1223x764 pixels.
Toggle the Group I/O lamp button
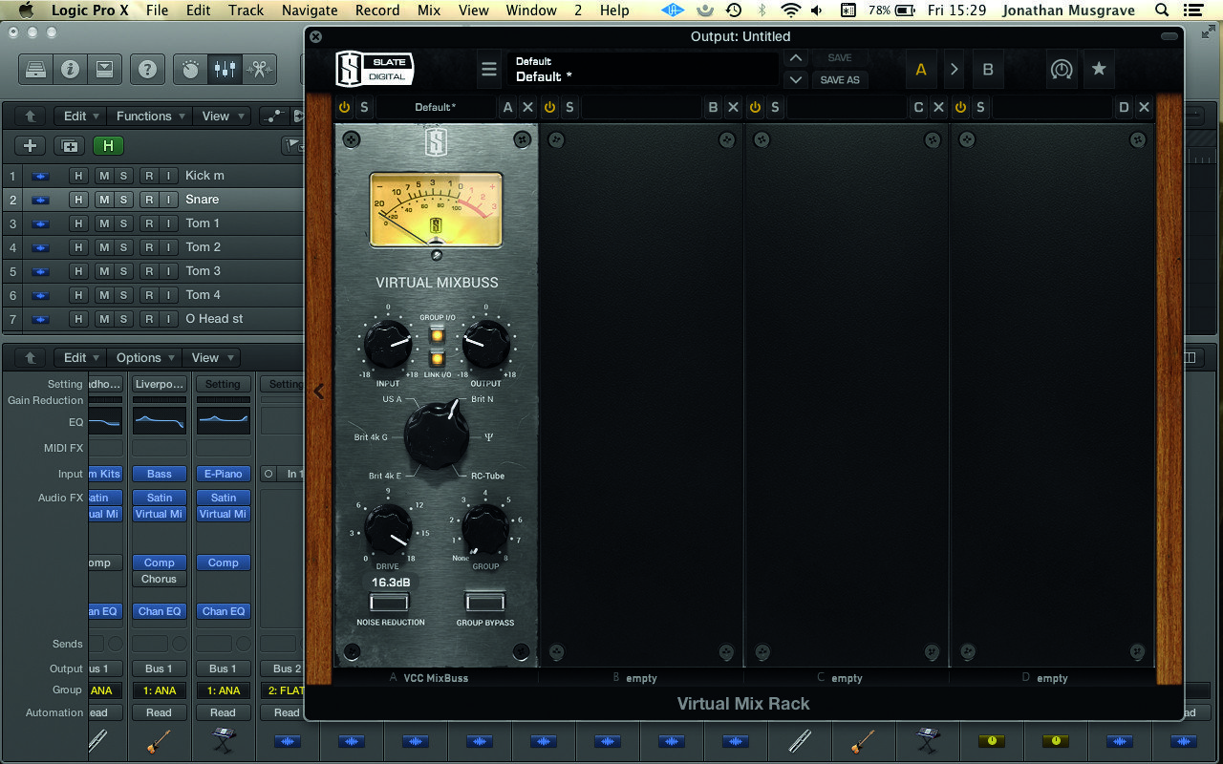pos(439,335)
